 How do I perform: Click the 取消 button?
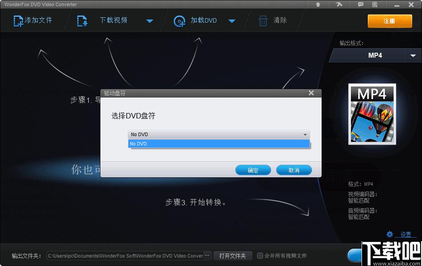[294, 170]
